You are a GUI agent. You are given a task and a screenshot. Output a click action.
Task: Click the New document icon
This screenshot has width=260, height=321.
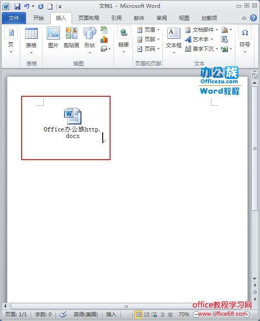pyautogui.click(x=50, y=7)
